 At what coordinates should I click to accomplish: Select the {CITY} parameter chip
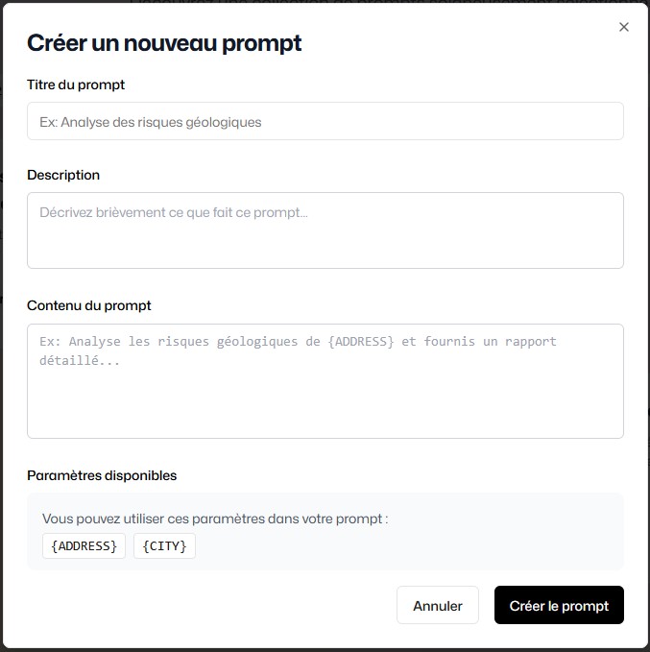[164, 546]
